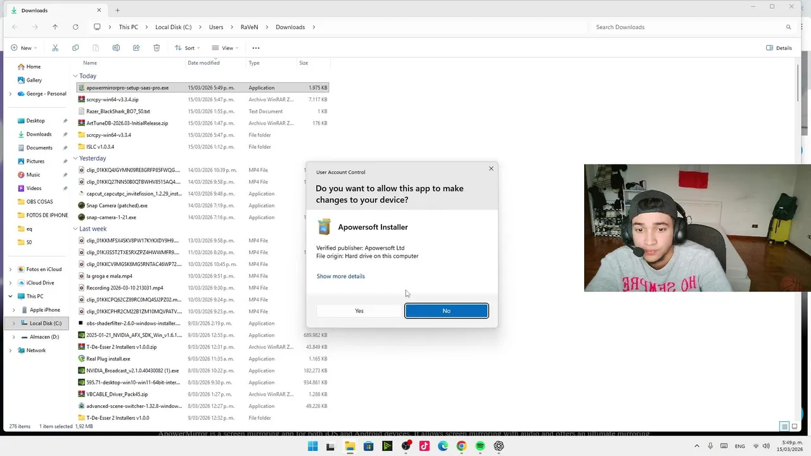Sort by the Name column header
This screenshot has height=456, width=811.
click(x=90, y=63)
